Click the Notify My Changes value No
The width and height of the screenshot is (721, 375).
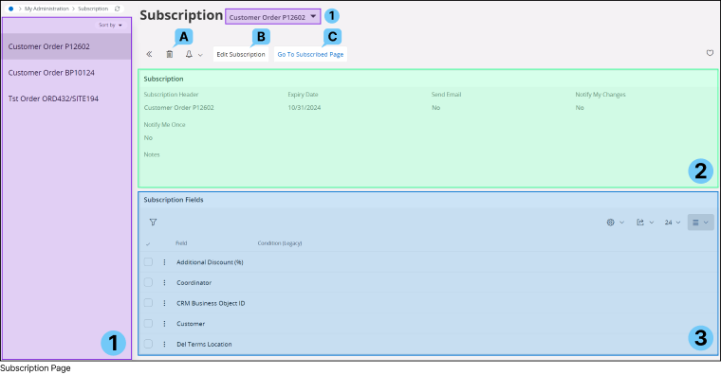point(580,107)
